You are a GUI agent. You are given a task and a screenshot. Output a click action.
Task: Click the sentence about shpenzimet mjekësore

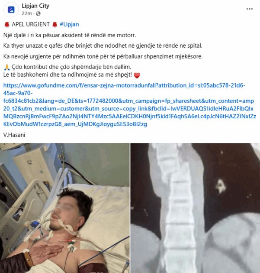103,57
